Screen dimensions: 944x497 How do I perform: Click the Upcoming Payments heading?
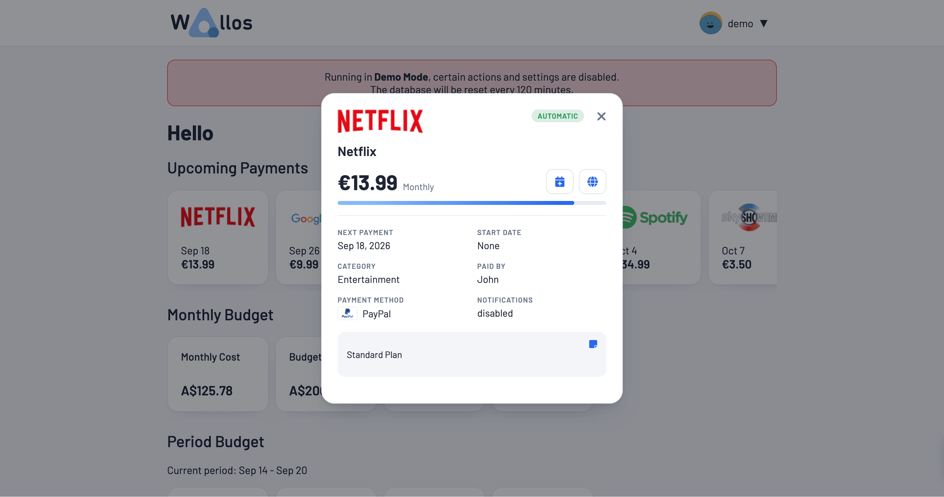click(237, 168)
